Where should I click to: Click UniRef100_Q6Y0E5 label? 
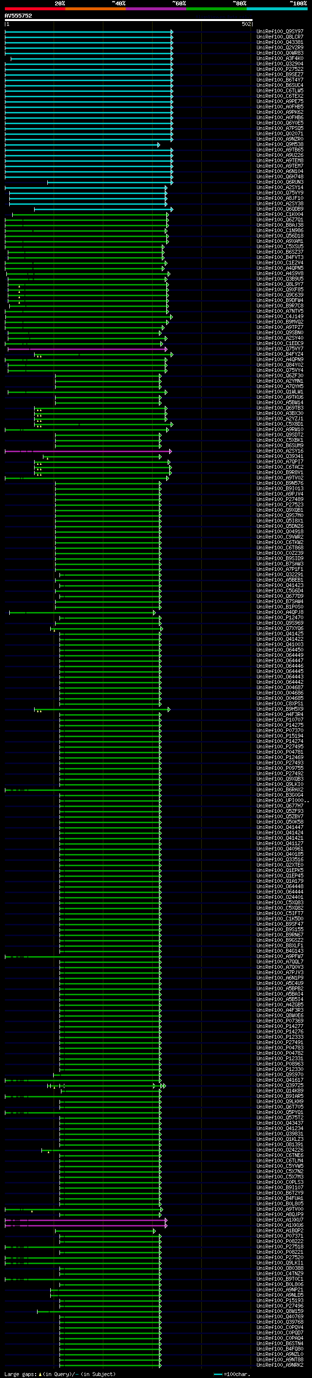(280, 123)
